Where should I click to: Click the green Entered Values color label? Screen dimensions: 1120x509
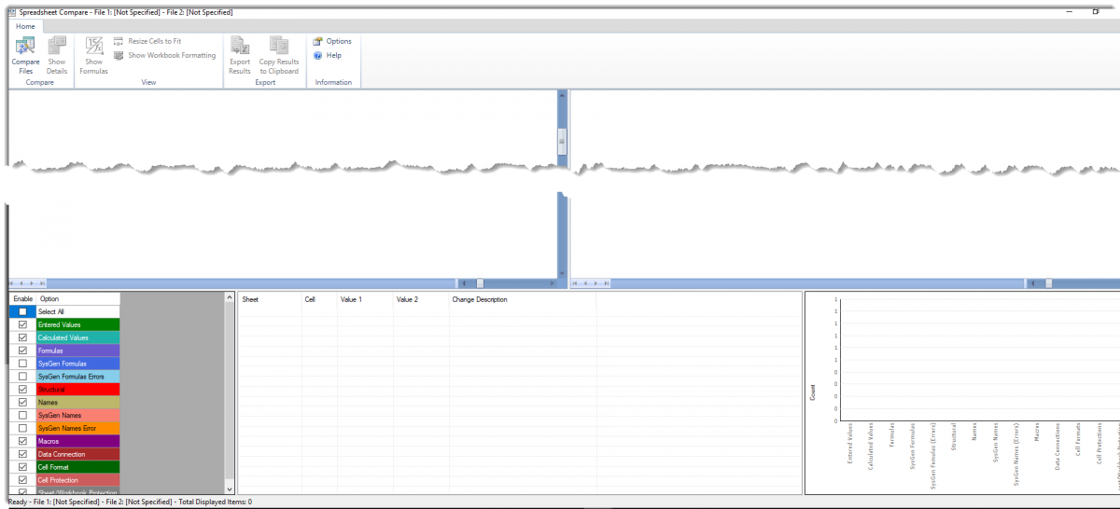78,324
